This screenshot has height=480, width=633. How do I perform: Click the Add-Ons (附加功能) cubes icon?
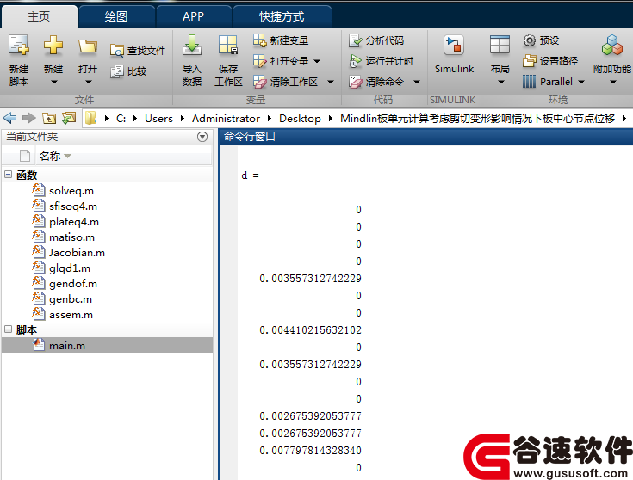pos(612,45)
